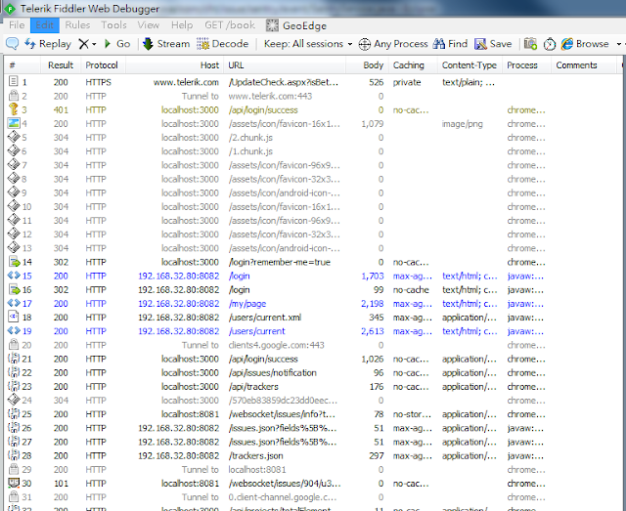Select session 4 image icon

[x=14, y=123]
